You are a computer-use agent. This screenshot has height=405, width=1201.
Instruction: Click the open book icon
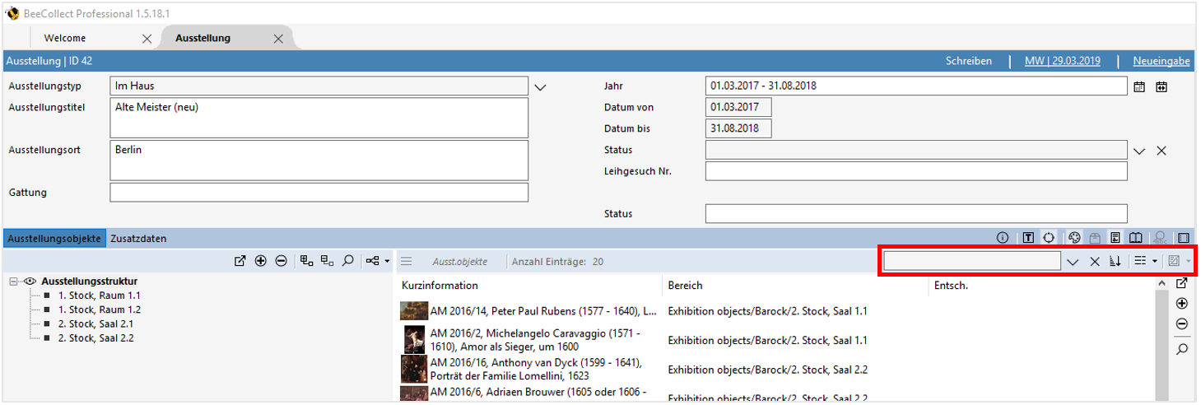[x=1135, y=238]
